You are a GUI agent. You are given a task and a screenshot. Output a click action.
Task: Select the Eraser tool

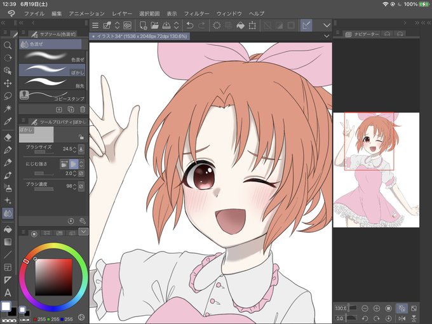(x=8, y=137)
